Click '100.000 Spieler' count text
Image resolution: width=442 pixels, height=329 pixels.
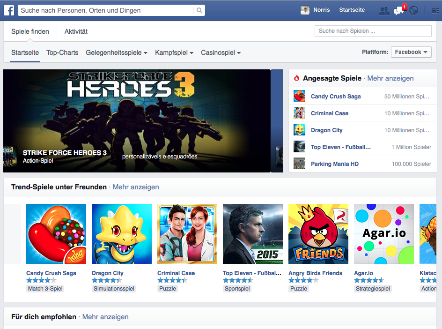click(411, 164)
